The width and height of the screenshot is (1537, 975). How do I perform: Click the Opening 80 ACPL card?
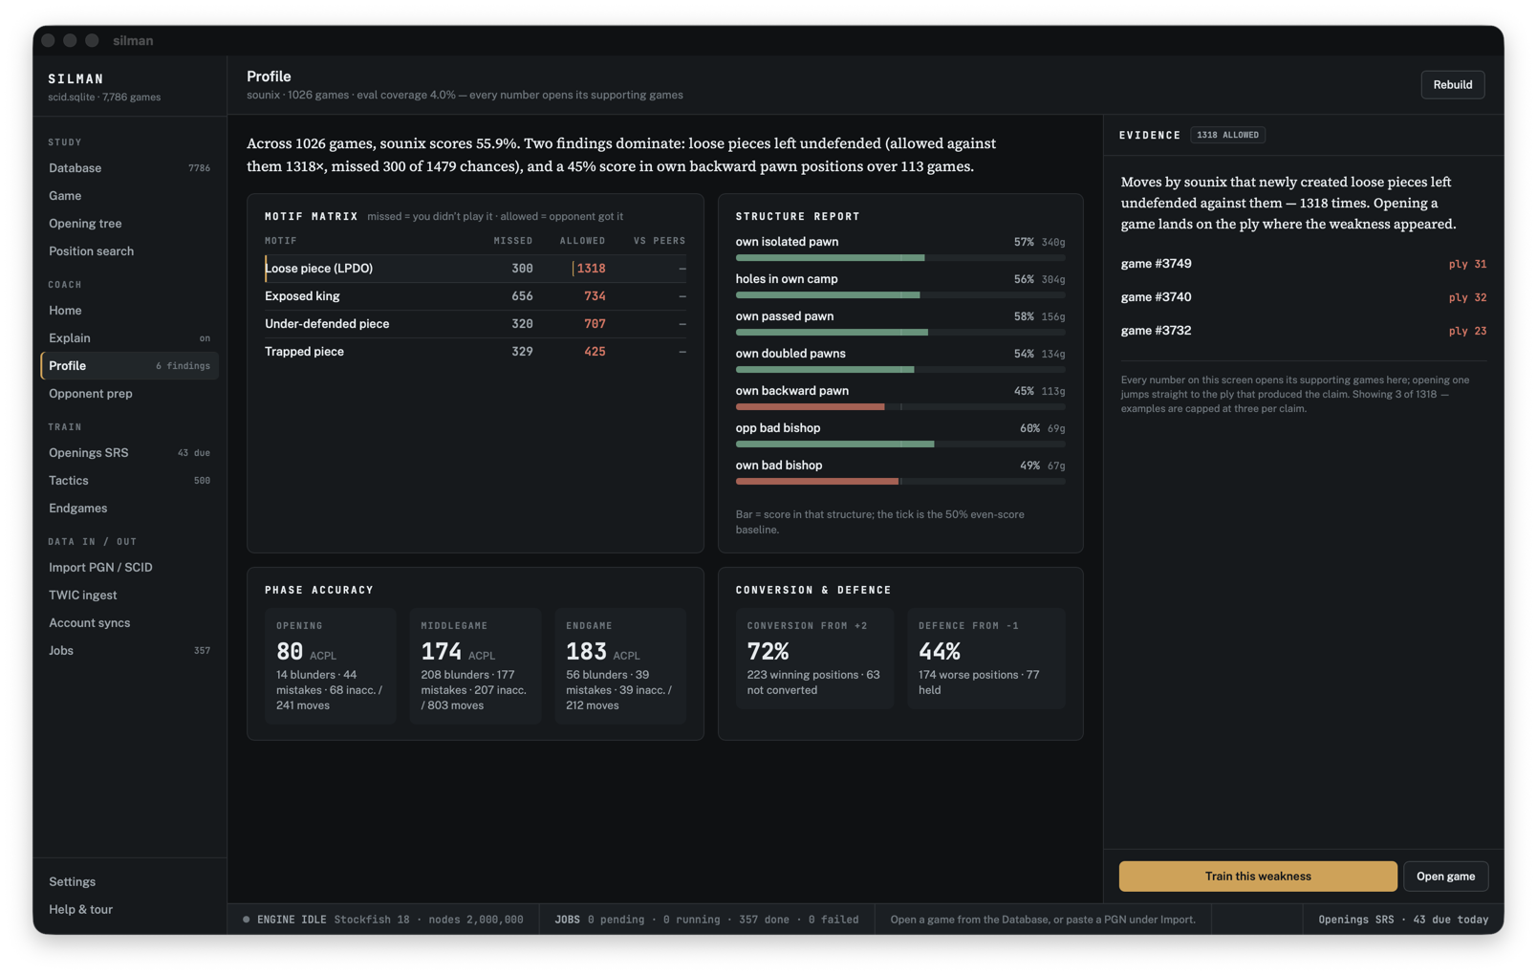tap(330, 666)
